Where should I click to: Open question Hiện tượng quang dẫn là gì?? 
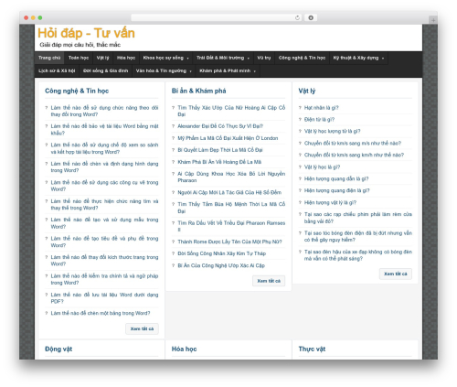pos(336,178)
